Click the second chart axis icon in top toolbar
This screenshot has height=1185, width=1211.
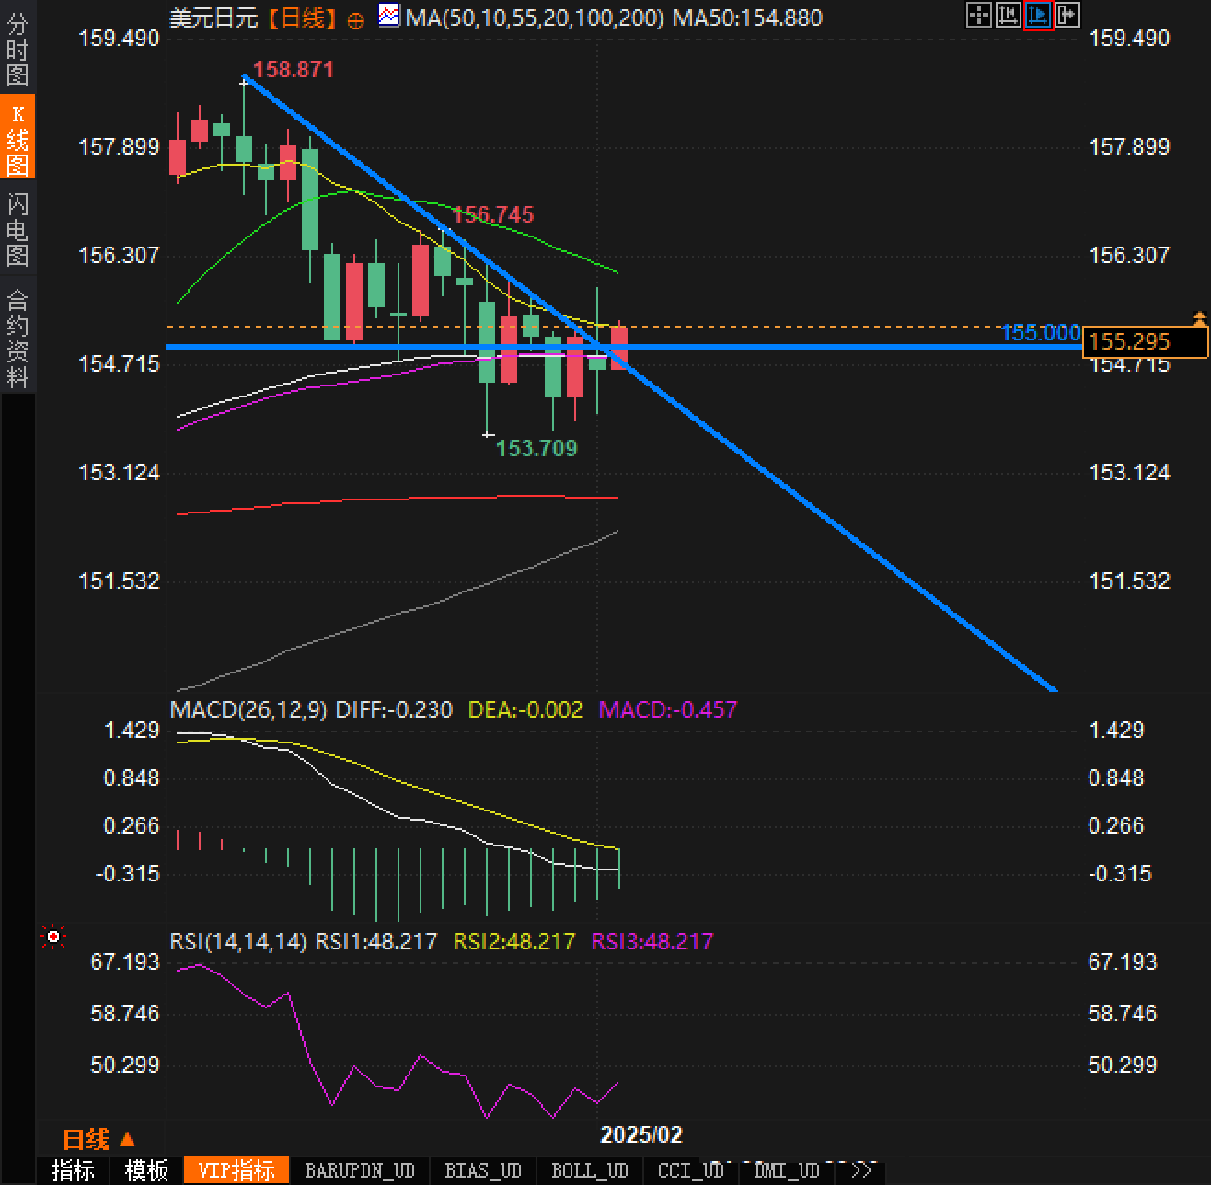pyautogui.click(x=1009, y=15)
